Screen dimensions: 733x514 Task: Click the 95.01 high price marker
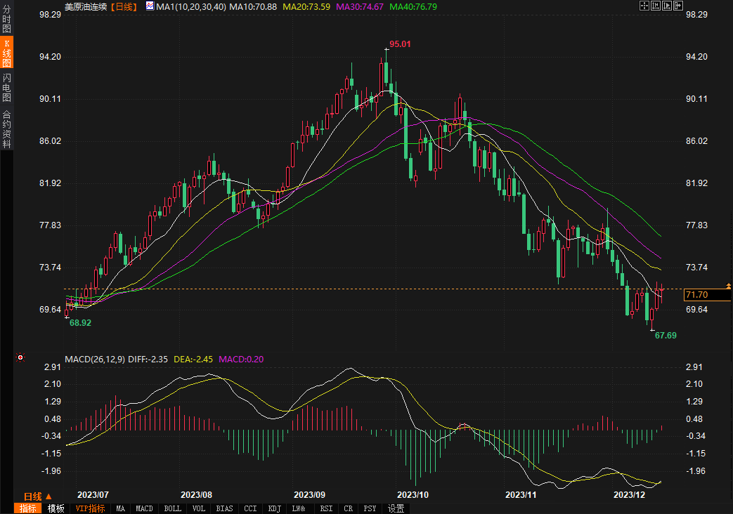(399, 44)
